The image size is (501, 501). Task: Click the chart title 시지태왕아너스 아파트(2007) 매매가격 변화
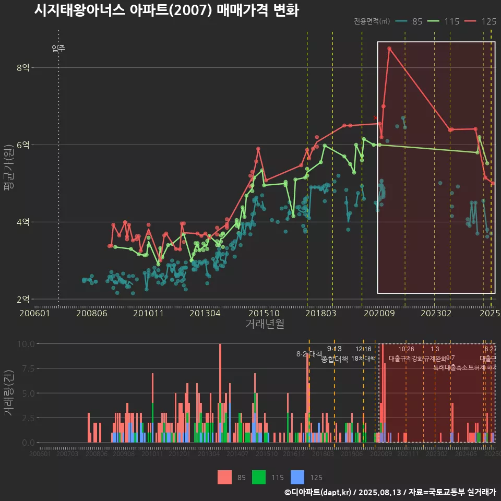click(x=166, y=10)
